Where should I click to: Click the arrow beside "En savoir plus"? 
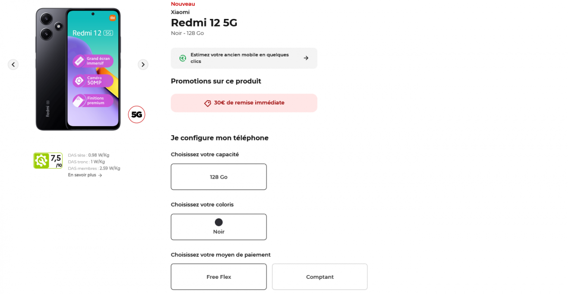tap(100, 175)
